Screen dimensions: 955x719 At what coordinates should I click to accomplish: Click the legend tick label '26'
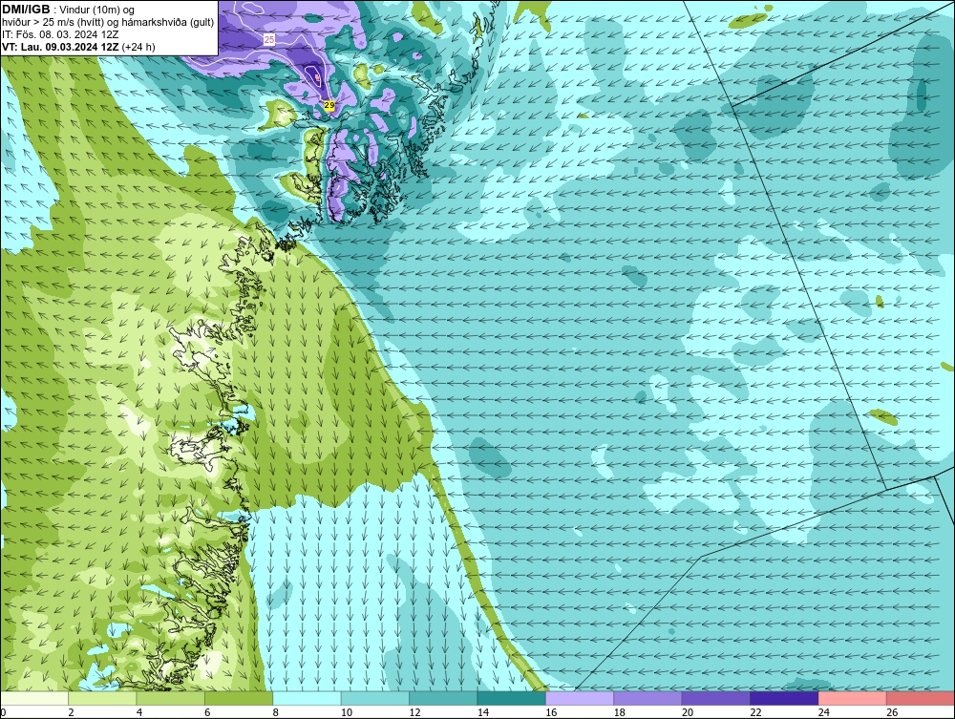click(x=892, y=712)
